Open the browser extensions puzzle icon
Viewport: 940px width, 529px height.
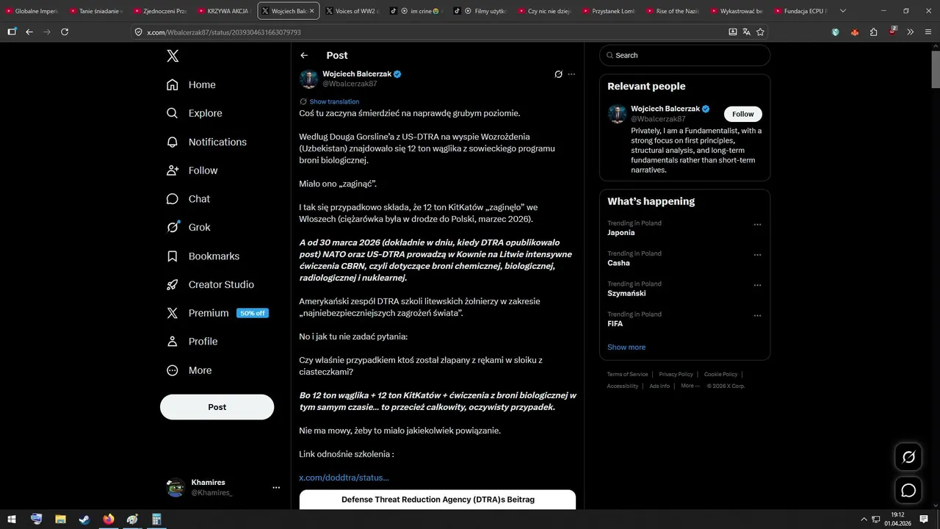point(873,32)
